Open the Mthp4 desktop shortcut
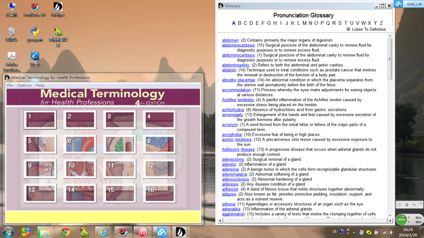The image size is (424, 238). [58, 10]
